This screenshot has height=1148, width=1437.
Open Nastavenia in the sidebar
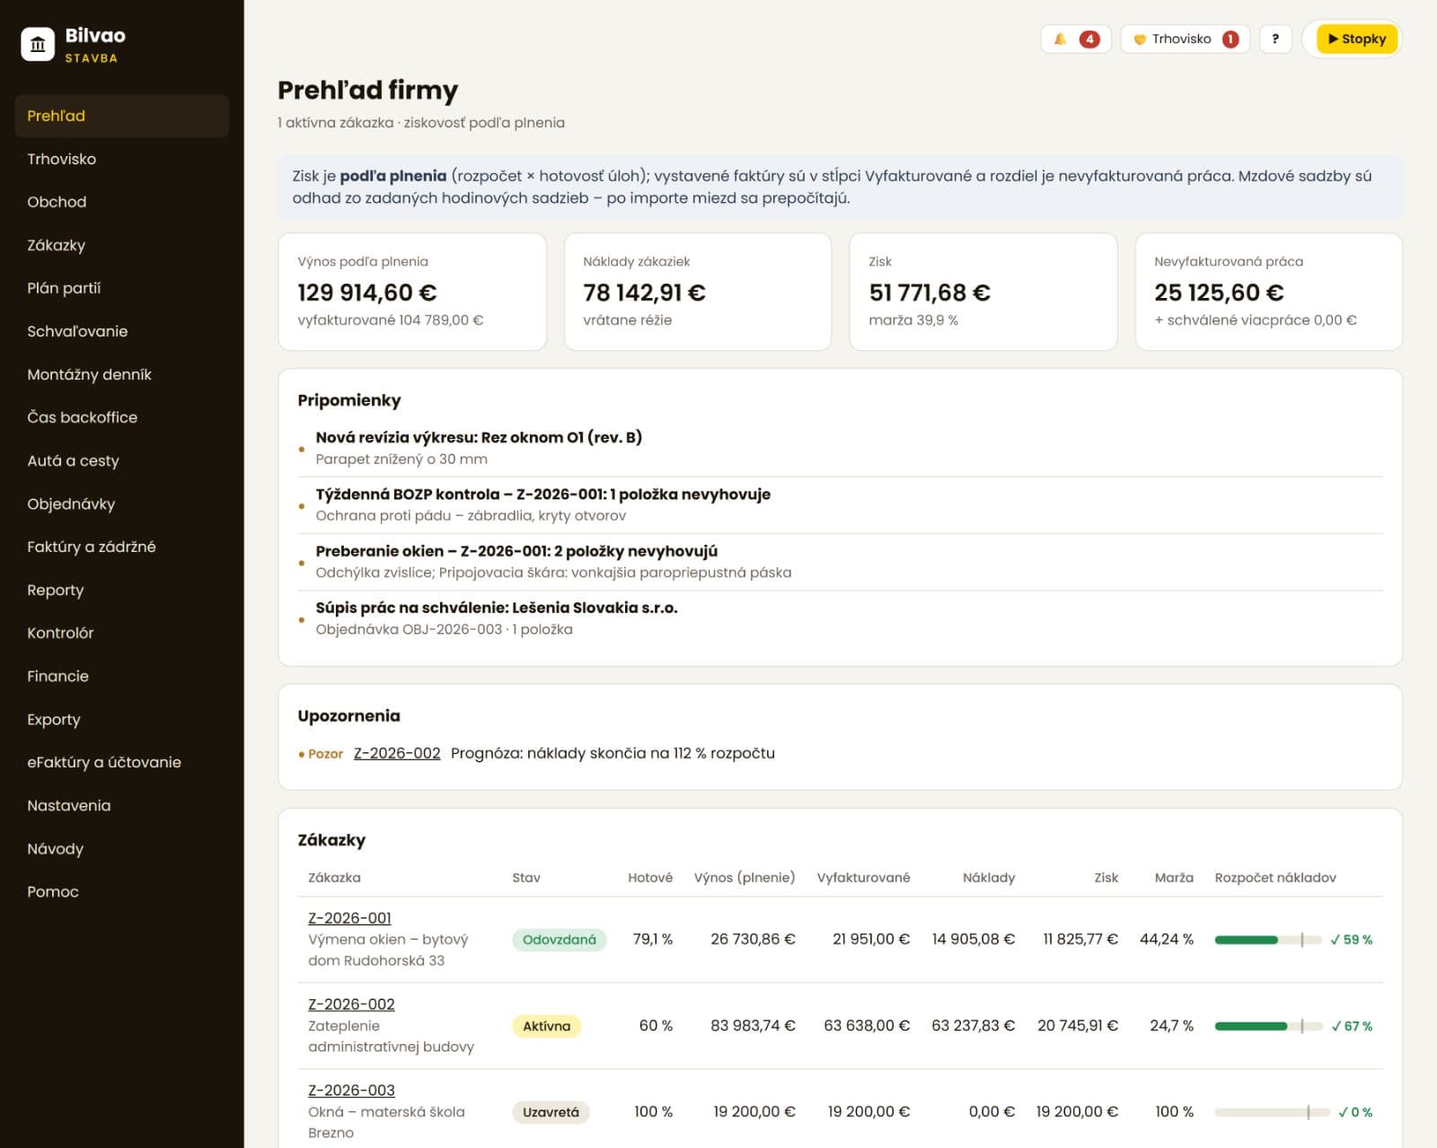coord(121,805)
